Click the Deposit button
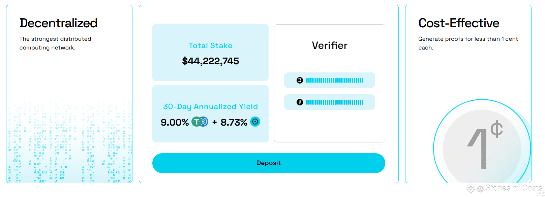The width and height of the screenshot is (545, 197). click(x=269, y=163)
